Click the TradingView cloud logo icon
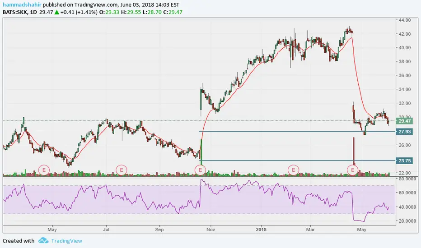Viewport: 421px width, 248px height. 43,240
